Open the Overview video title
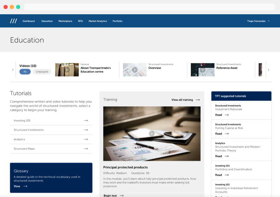280x197 pixels. [155, 68]
